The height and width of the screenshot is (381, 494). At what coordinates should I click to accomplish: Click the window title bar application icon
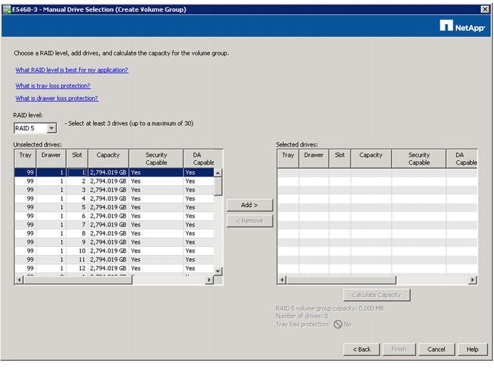(7, 10)
